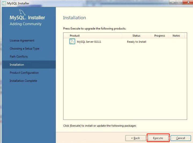Select the 'MySQL Server 8.0.11' row text

tap(89, 42)
